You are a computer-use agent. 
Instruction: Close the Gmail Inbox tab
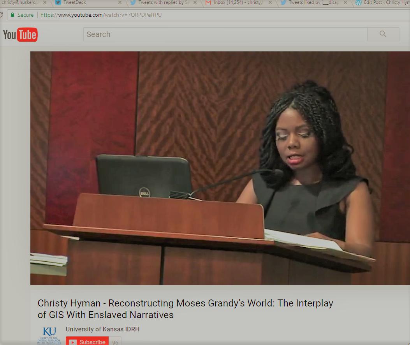coord(270,2)
